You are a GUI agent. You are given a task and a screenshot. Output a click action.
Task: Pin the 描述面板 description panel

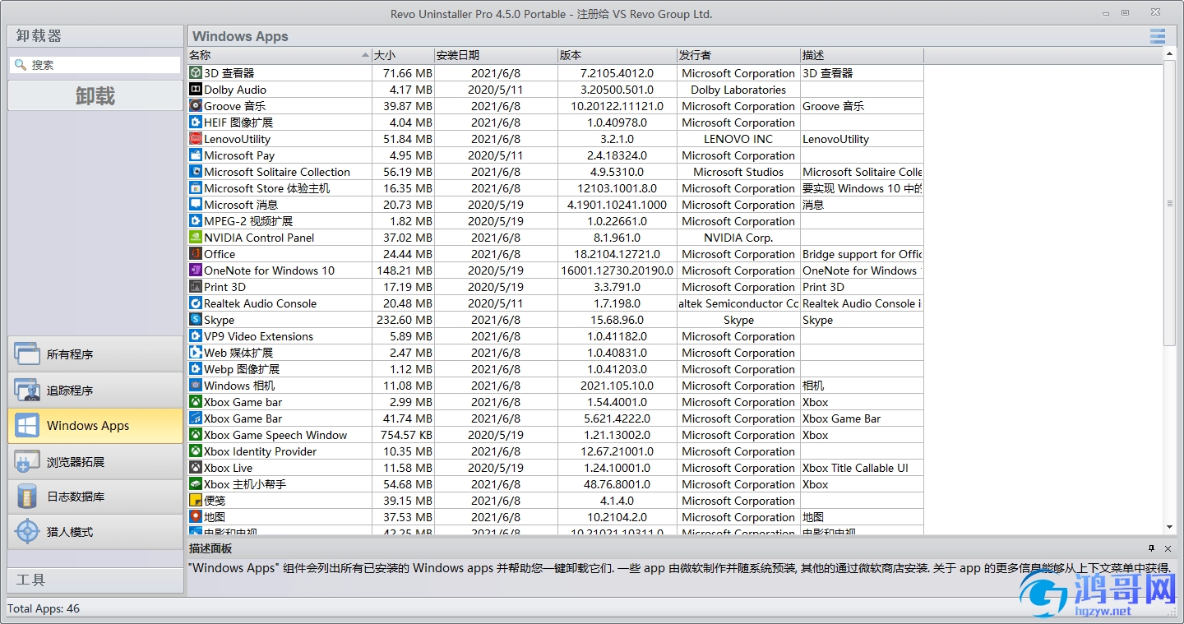coord(1152,548)
